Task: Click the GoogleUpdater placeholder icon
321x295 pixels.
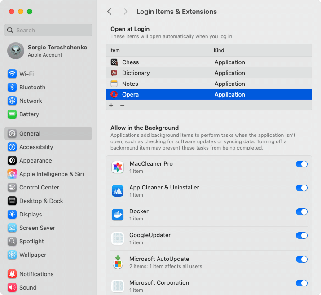Action: point(118,238)
